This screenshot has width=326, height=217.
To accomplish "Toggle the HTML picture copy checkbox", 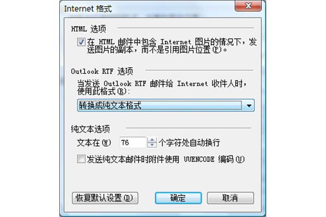I will (x=81, y=42).
